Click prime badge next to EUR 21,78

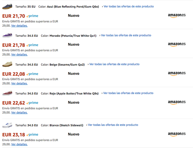click(32, 45)
